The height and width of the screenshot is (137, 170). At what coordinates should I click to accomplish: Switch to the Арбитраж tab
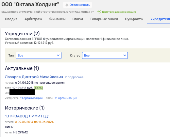[x=33, y=19]
